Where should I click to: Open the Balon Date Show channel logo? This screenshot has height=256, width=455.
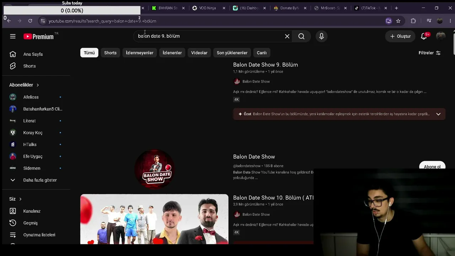click(155, 170)
